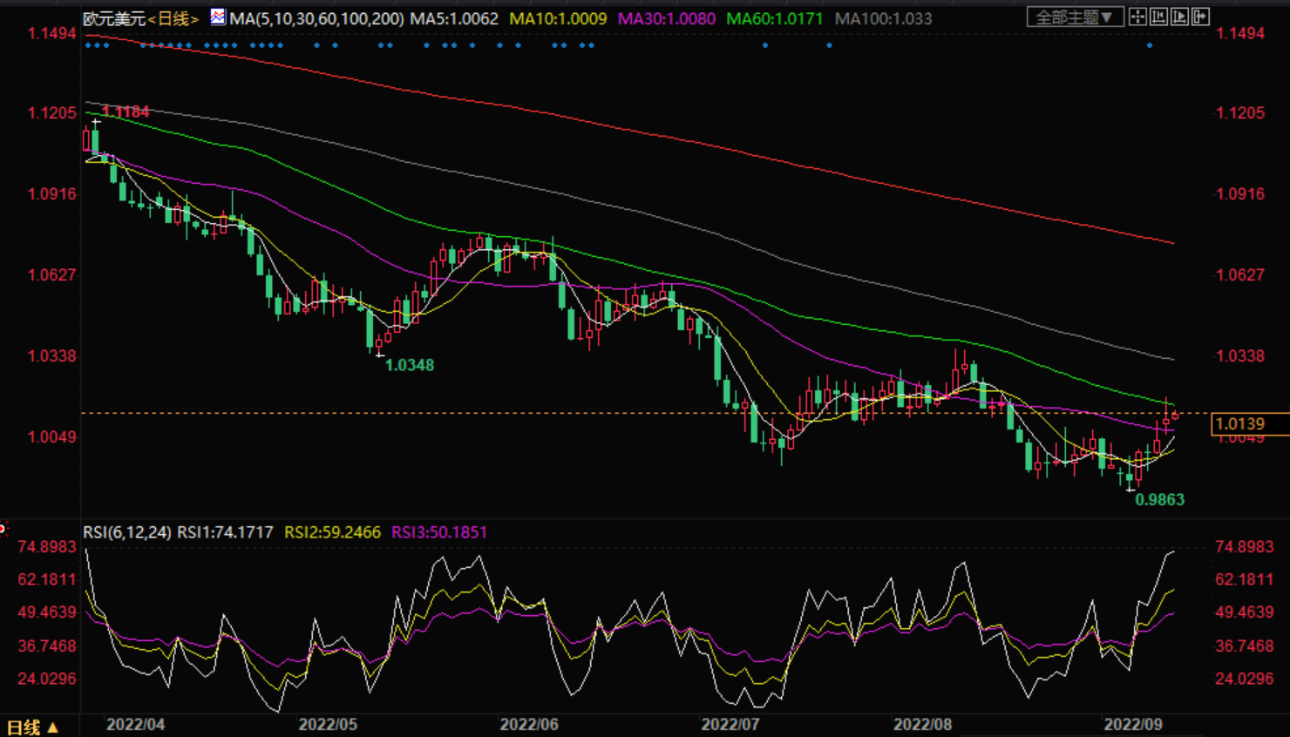Image resolution: width=1290 pixels, height=737 pixels.
Task: Click the first blue event dot on top row
Action: pos(88,45)
